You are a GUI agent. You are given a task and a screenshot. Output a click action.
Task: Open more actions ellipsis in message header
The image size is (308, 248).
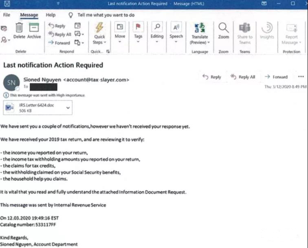pos(301,77)
